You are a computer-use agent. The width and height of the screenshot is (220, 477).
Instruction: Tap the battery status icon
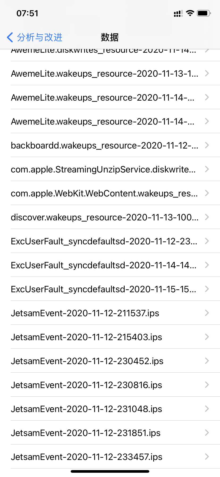pyautogui.click(x=204, y=13)
